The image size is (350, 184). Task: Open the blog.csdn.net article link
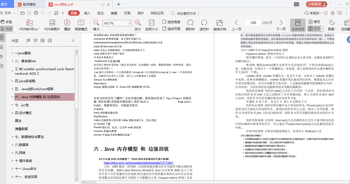139,163
